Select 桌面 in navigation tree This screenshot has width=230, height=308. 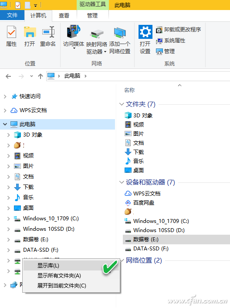28,208
